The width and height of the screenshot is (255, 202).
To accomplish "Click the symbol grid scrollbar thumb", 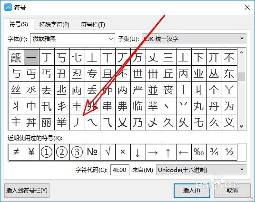I will click(x=242, y=77).
